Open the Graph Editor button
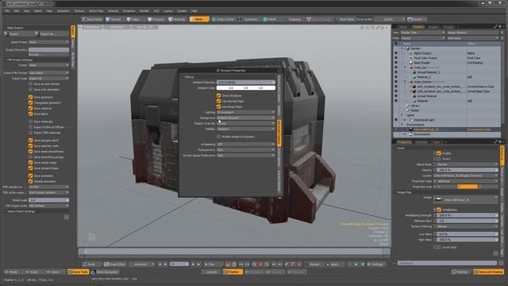This screenshot has height=286, width=508. [115, 265]
